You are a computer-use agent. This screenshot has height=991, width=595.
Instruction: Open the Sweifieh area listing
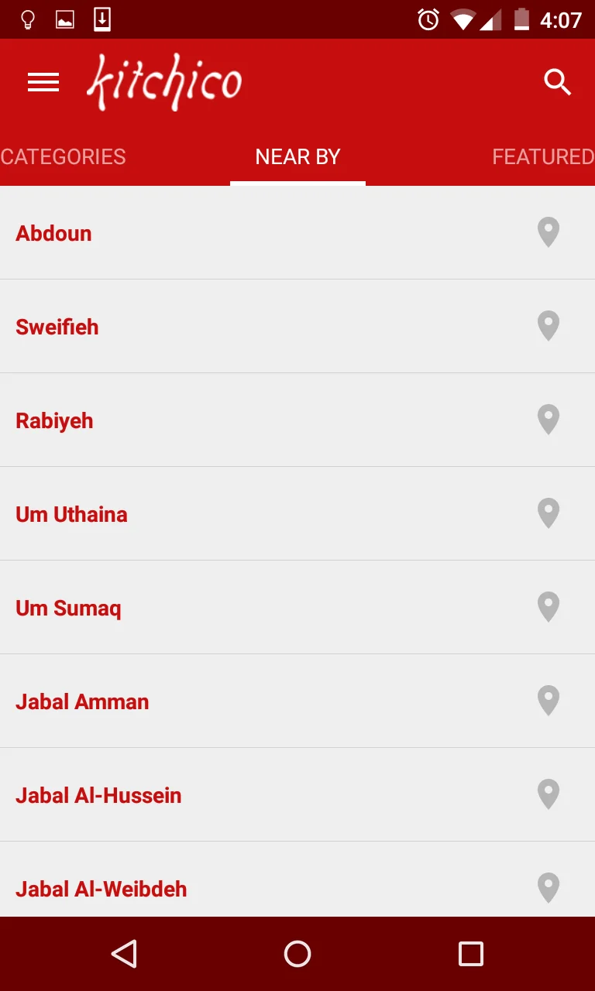pyautogui.click(x=297, y=326)
